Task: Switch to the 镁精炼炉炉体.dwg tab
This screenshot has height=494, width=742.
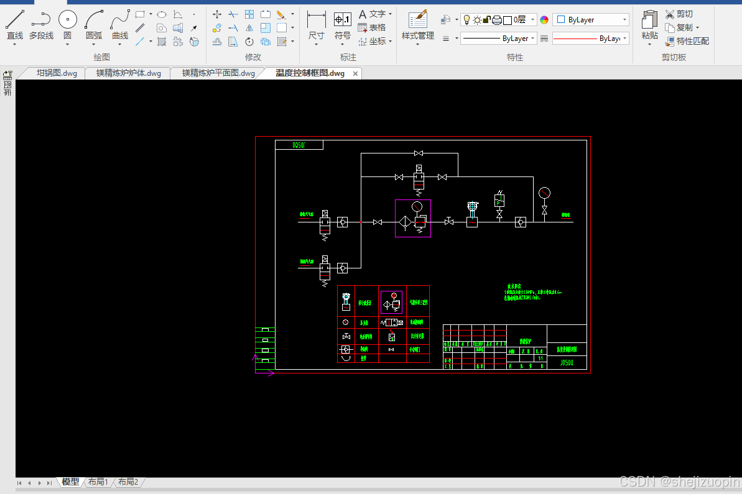Action: (128, 73)
